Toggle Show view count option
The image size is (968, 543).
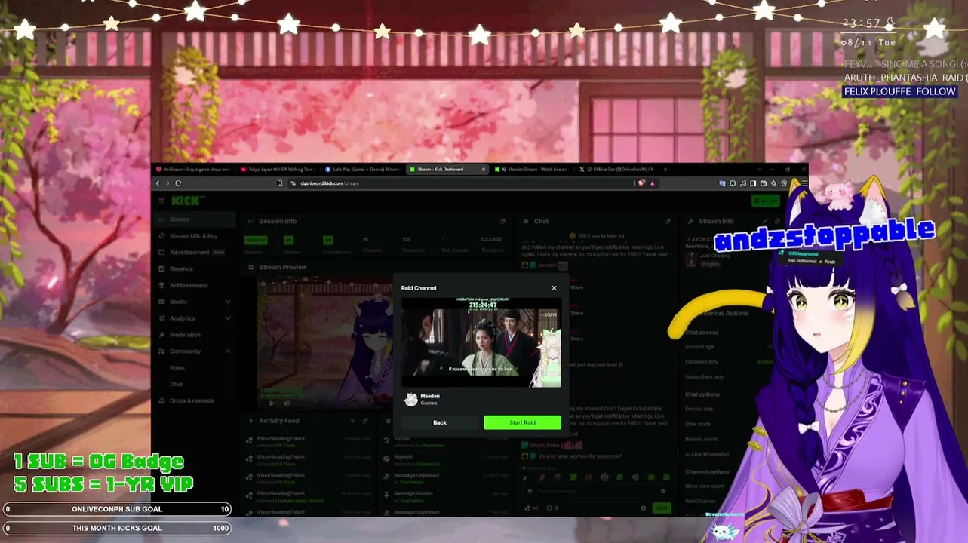point(704,486)
